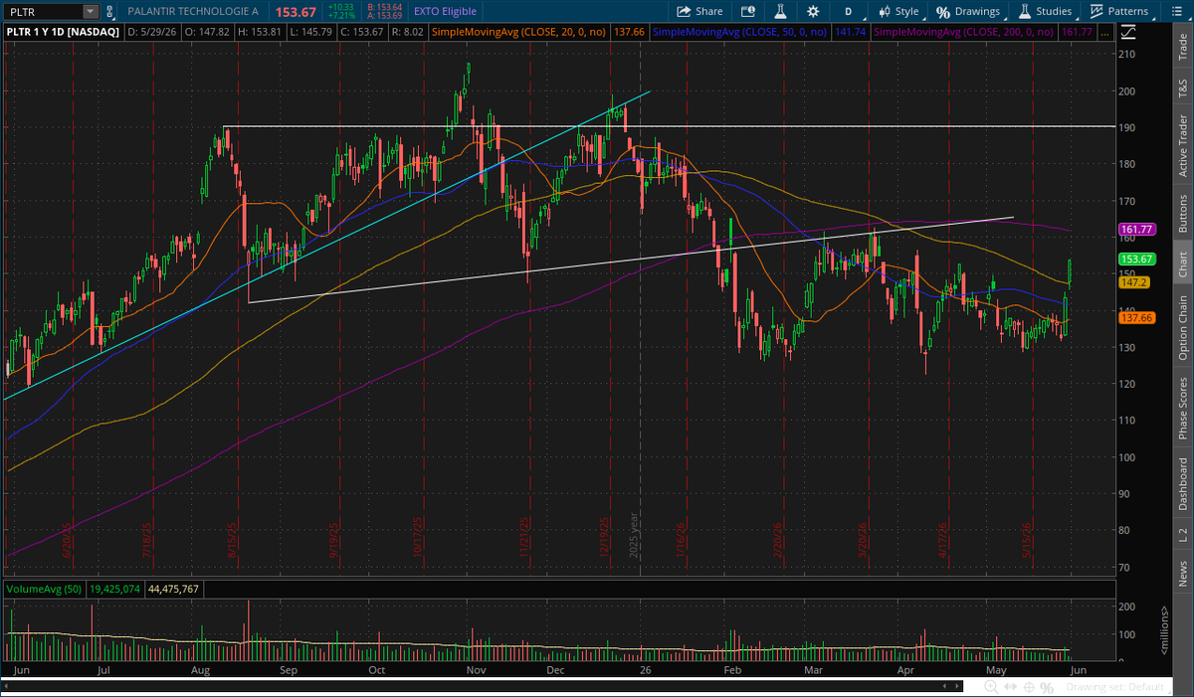Viewport: 1194px width, 697px height.
Task: Open the Phase Scores side tab
Action: tap(1182, 408)
